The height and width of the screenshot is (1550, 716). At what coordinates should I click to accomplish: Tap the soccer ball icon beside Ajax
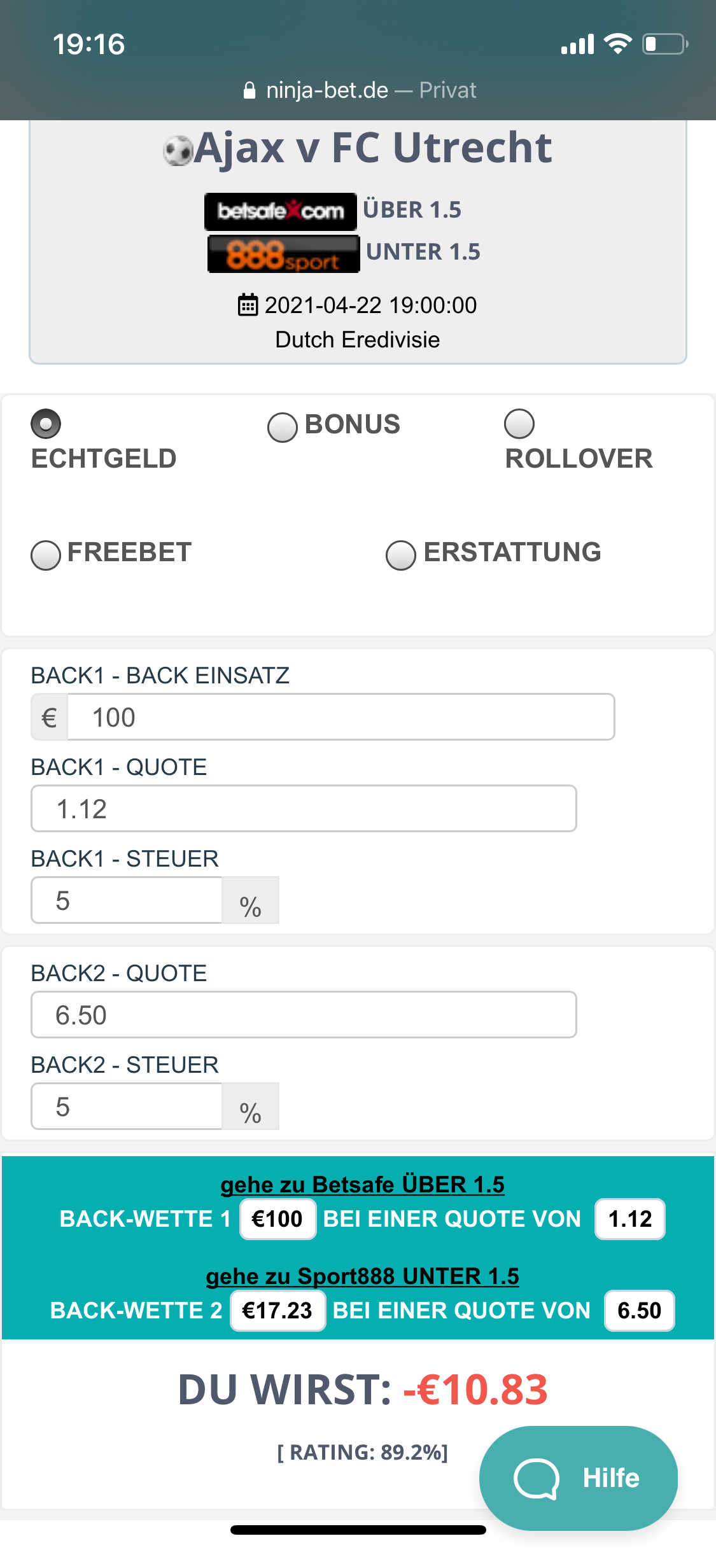[x=178, y=151]
